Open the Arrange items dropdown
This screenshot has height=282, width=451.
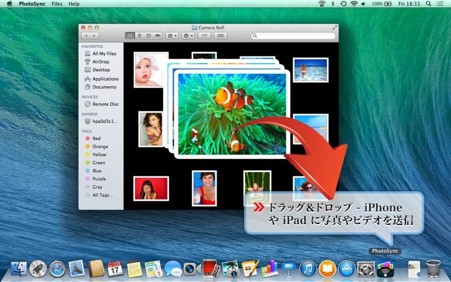tap(172, 36)
